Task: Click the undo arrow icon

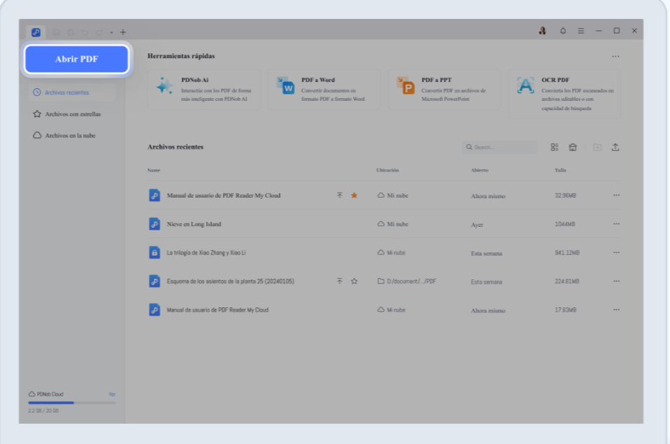Action: point(85,32)
